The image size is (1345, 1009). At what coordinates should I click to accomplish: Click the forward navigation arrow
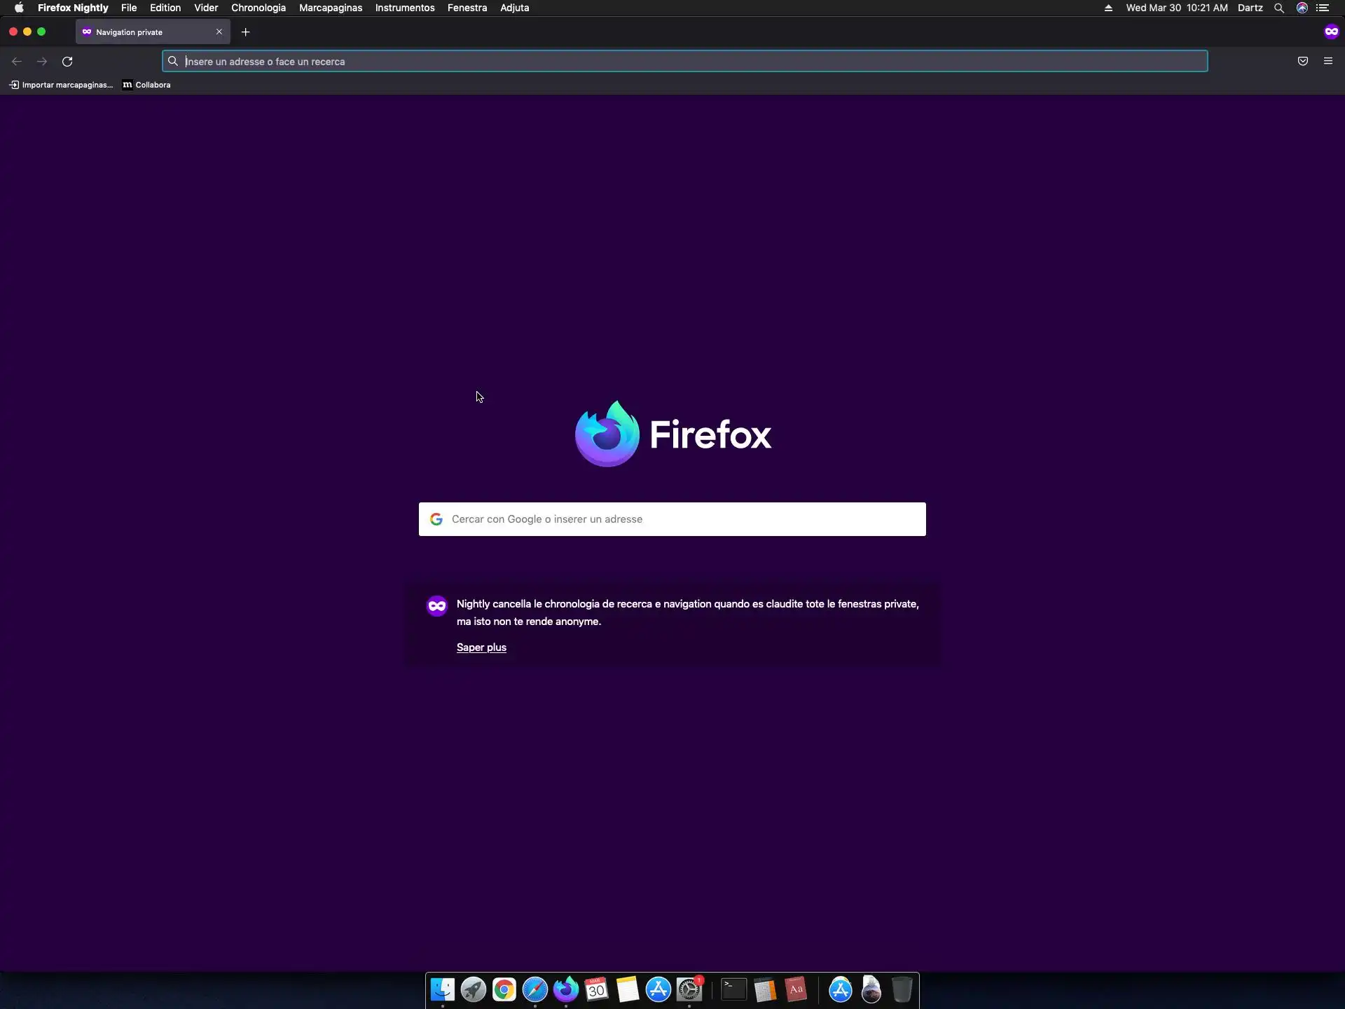pos(42,62)
